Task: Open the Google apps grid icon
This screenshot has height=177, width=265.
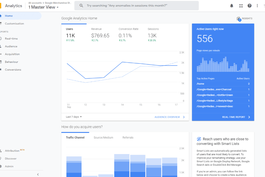Action: (241, 6)
